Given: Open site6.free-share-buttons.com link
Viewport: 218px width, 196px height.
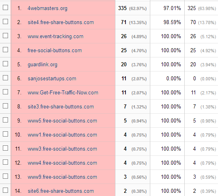Looking at the screenshot, I should [x=61, y=191].
